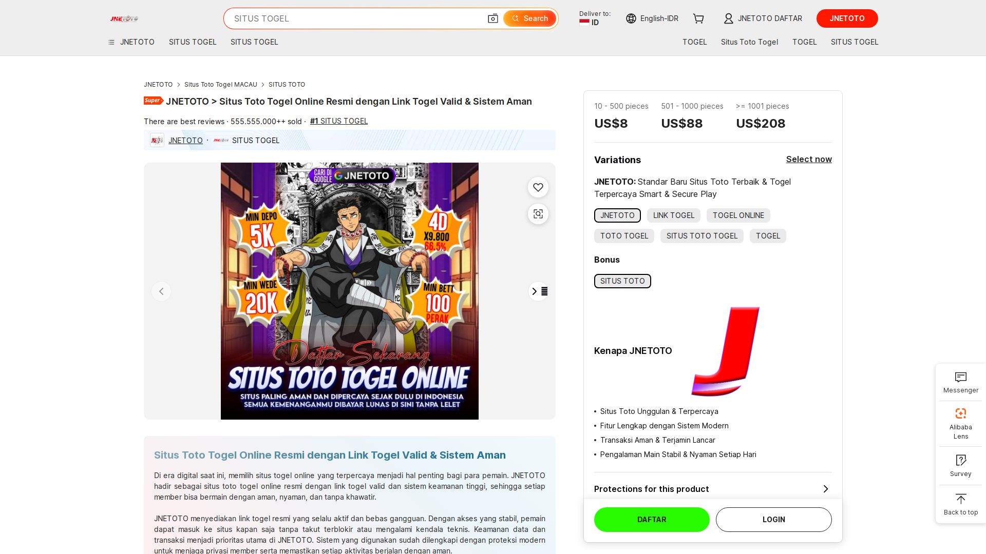The height and width of the screenshot is (554, 986).
Task: Focus the SITUS TOGEL search input field
Action: pos(357,18)
